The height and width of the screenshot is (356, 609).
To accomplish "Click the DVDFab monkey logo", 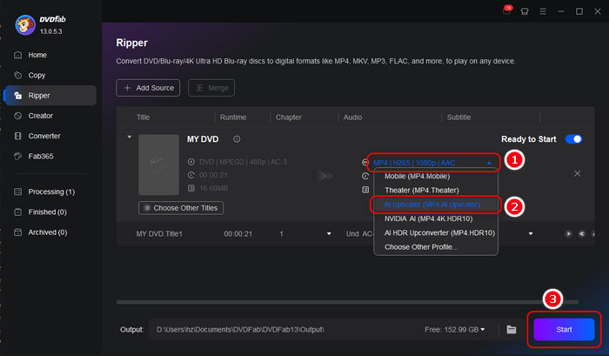I will pos(25,25).
